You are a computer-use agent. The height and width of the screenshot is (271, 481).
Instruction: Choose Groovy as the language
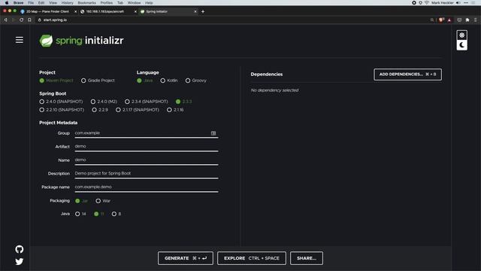(x=188, y=81)
